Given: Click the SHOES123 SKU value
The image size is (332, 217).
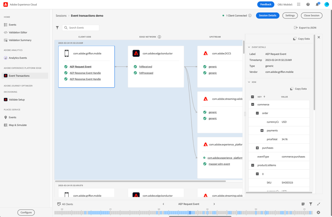Looking at the screenshot, I should [287, 183].
